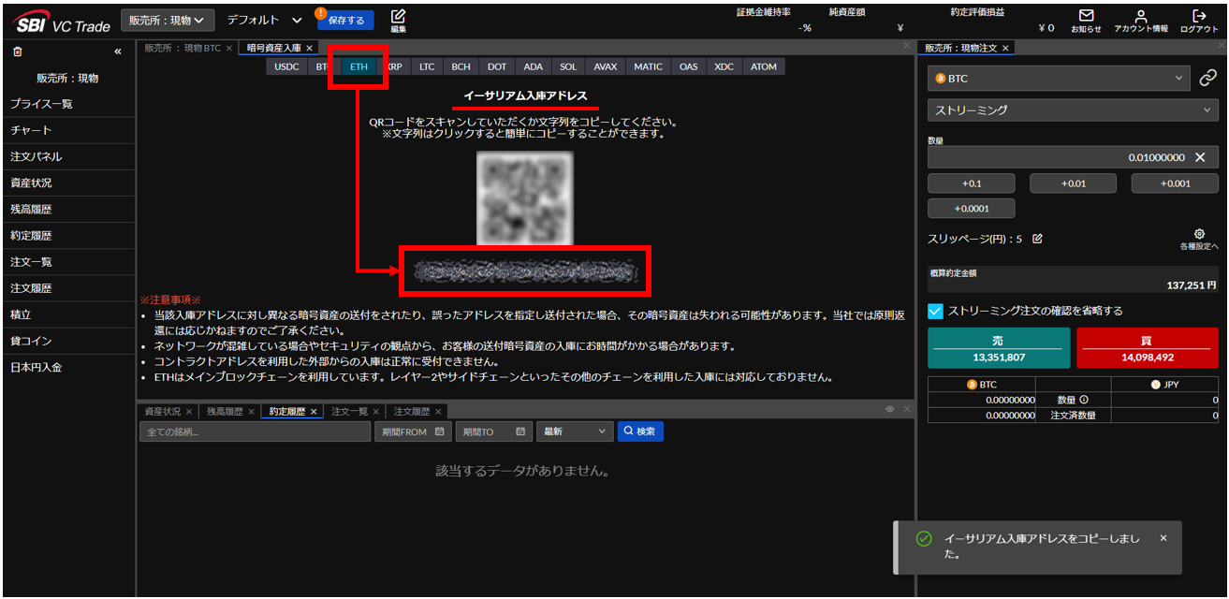Close the 販売所：現物 BTC tab
The width and height of the screenshot is (1229, 599).
point(228,48)
